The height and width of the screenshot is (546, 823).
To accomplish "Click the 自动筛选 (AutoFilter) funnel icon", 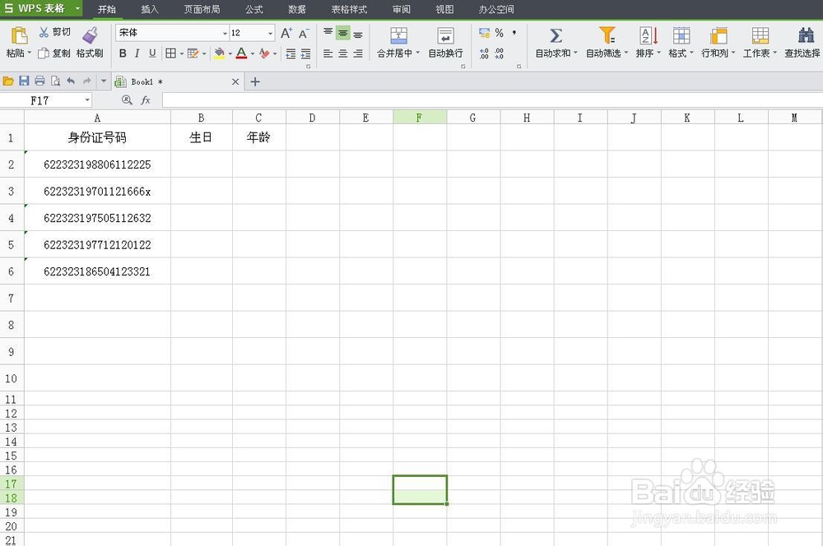I will 607,37.
